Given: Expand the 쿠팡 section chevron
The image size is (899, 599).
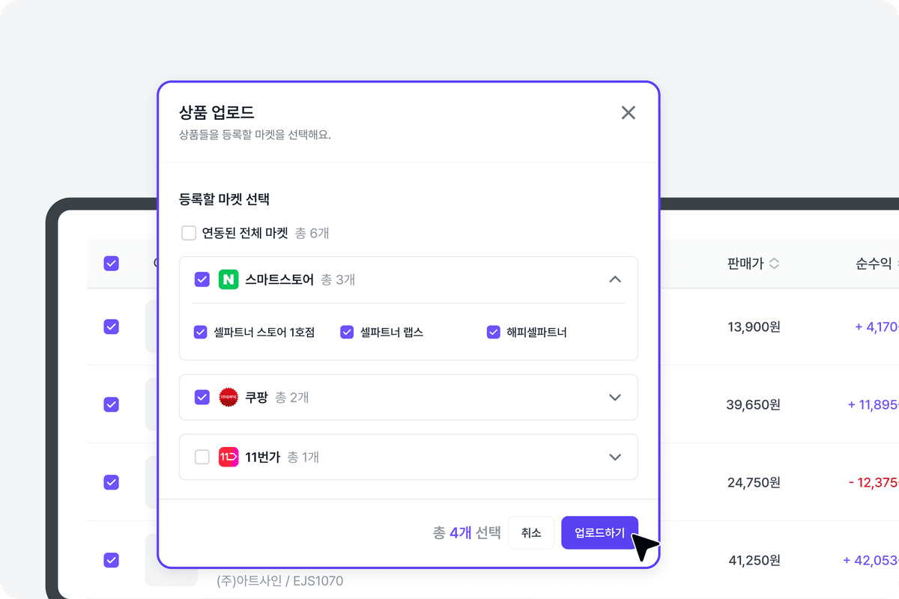Looking at the screenshot, I should tap(615, 397).
